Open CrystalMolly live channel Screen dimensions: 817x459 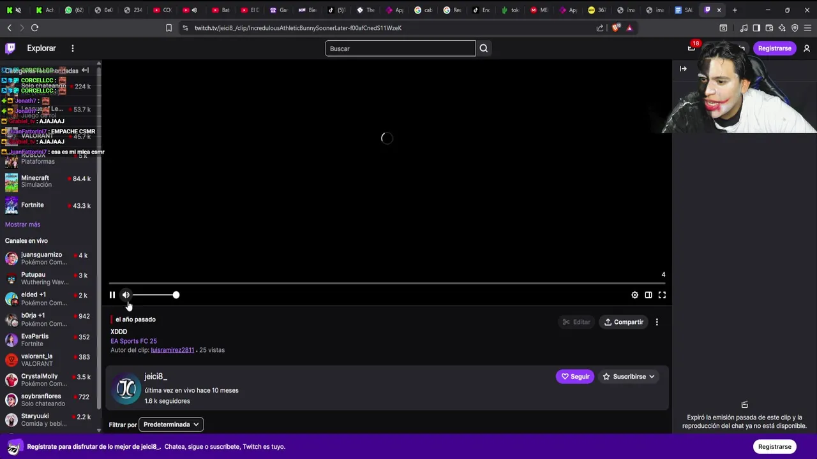(x=49, y=380)
